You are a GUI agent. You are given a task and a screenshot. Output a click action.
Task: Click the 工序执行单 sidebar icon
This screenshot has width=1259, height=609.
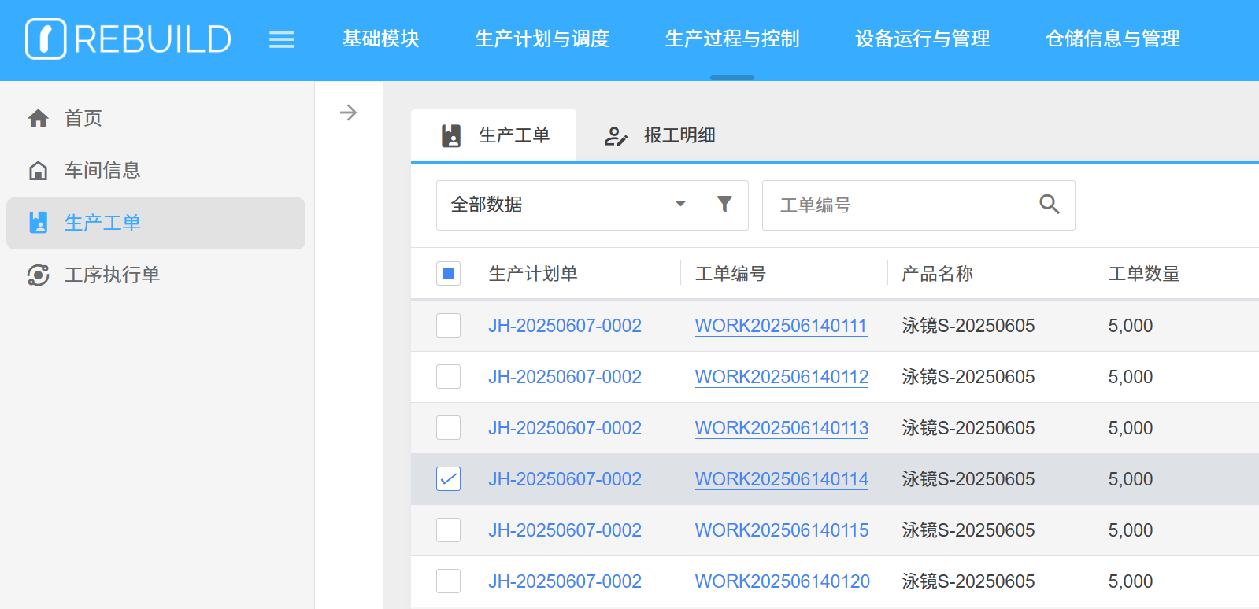(x=38, y=275)
